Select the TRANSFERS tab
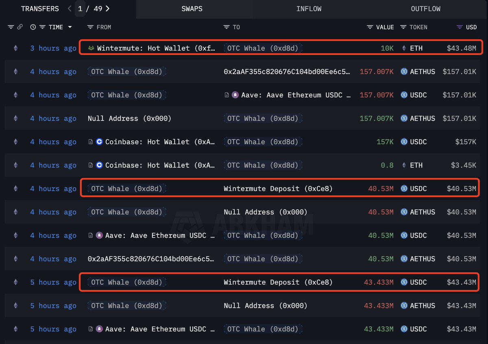The image size is (488, 344). click(40, 9)
